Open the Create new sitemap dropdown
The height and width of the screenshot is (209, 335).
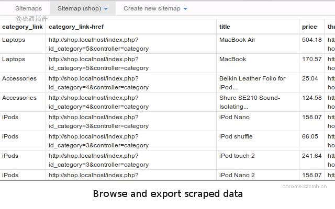pyautogui.click(x=155, y=8)
